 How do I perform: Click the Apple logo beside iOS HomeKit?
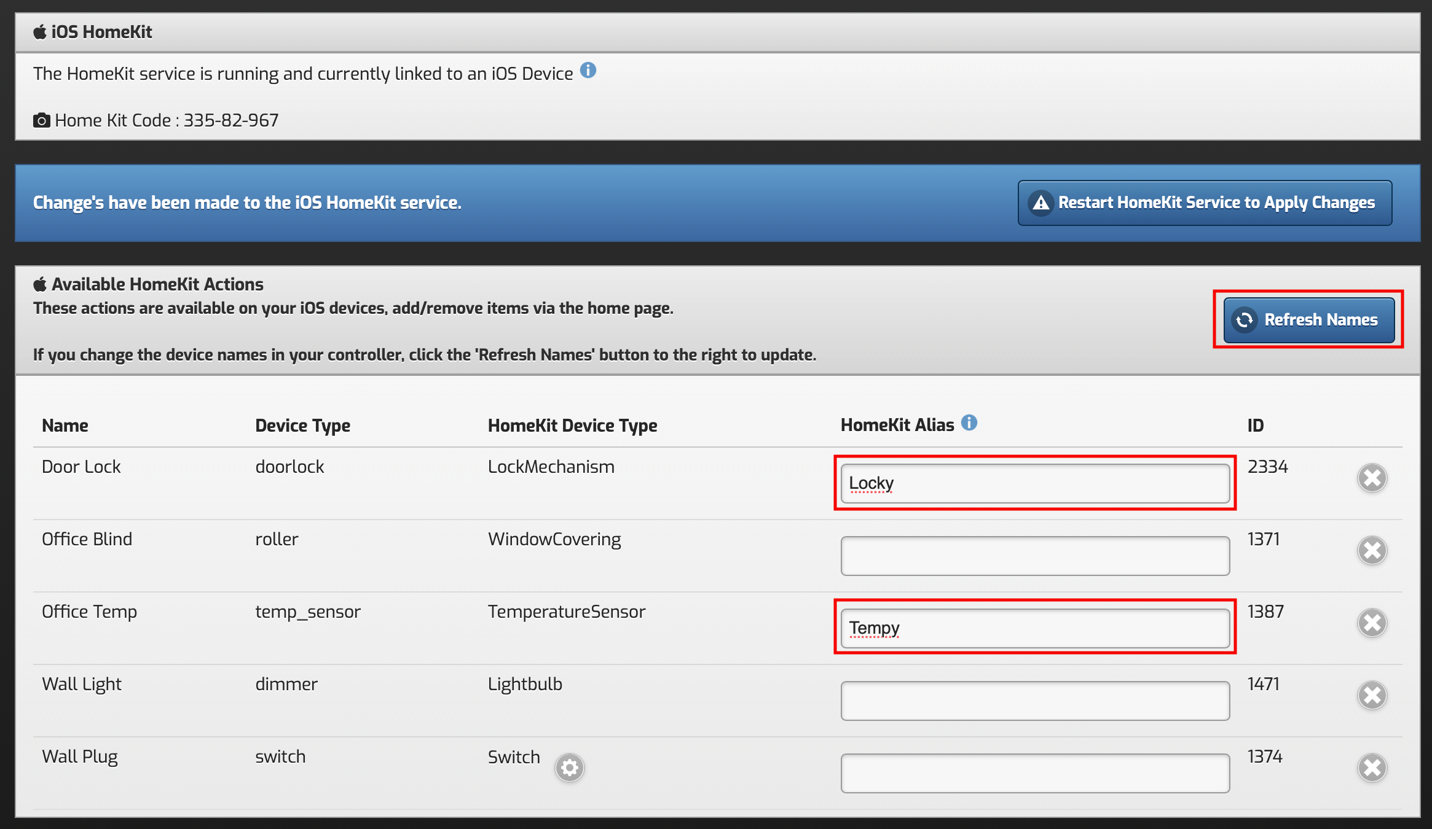pyautogui.click(x=40, y=32)
